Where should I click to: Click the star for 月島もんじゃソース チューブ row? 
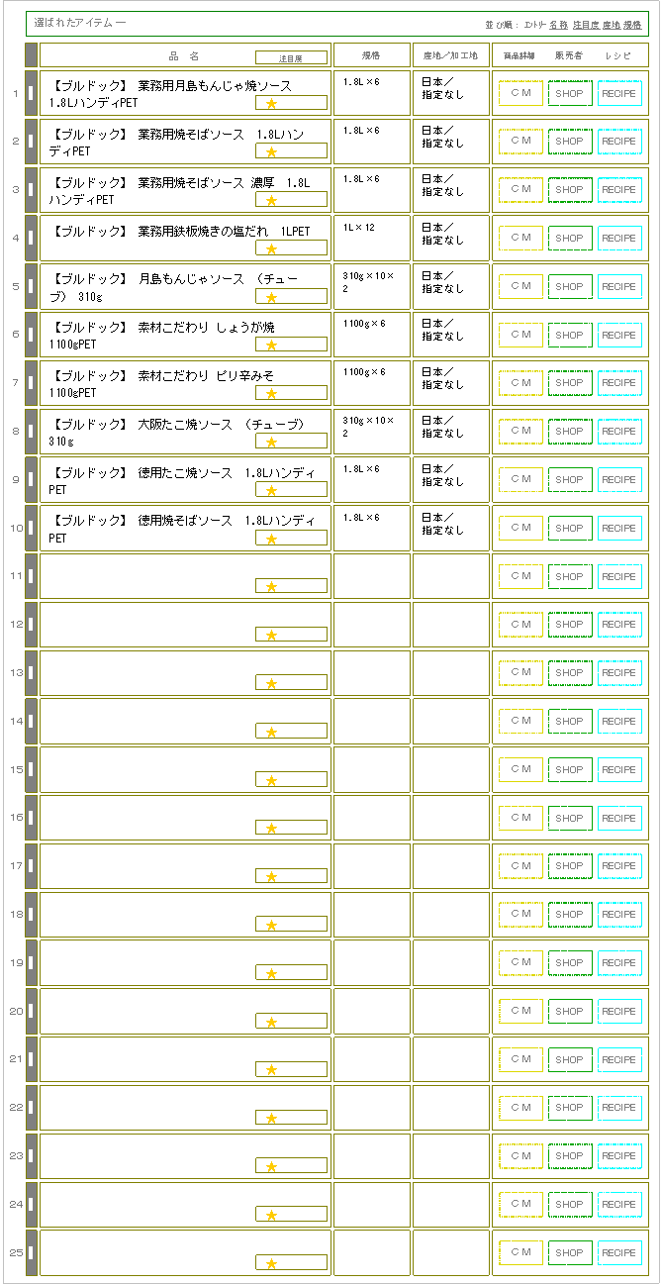[x=271, y=297]
